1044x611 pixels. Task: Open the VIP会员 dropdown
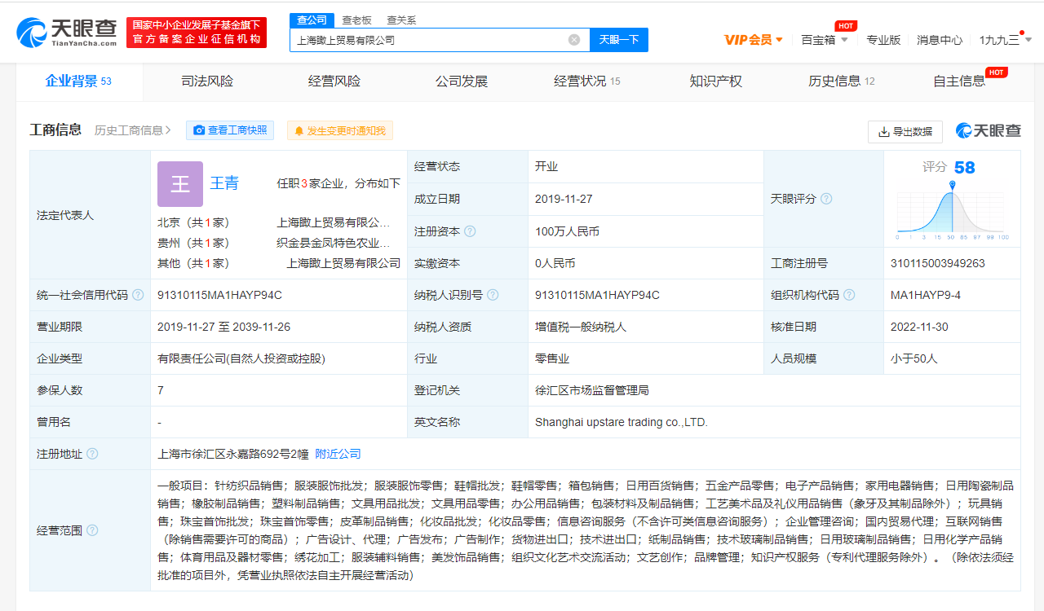click(x=752, y=38)
